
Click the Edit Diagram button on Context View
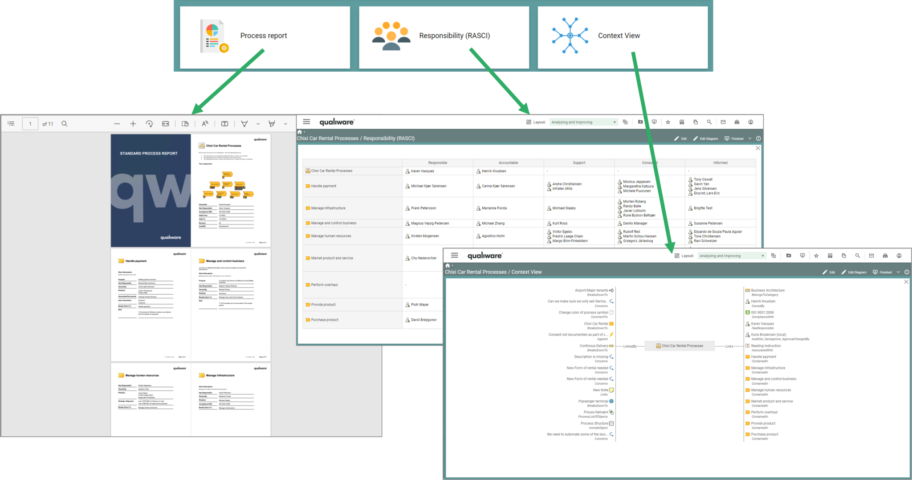click(854, 272)
